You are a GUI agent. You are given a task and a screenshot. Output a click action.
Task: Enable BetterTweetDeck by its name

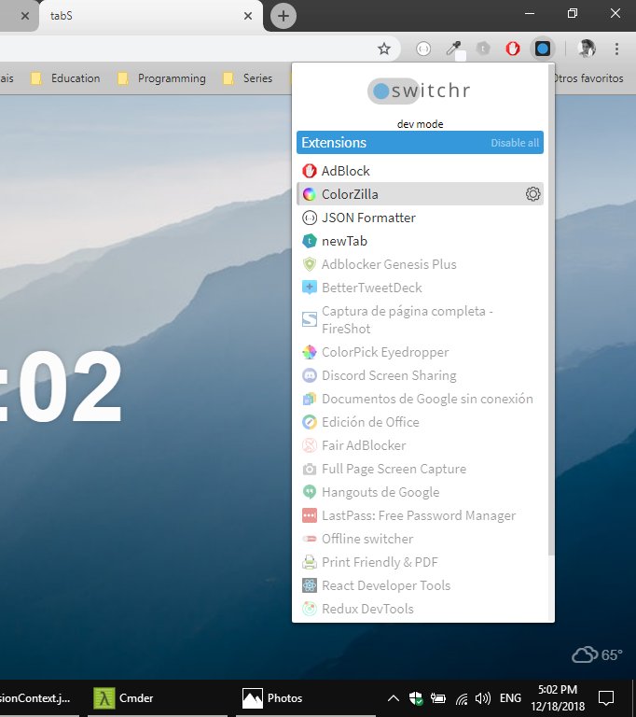372,288
